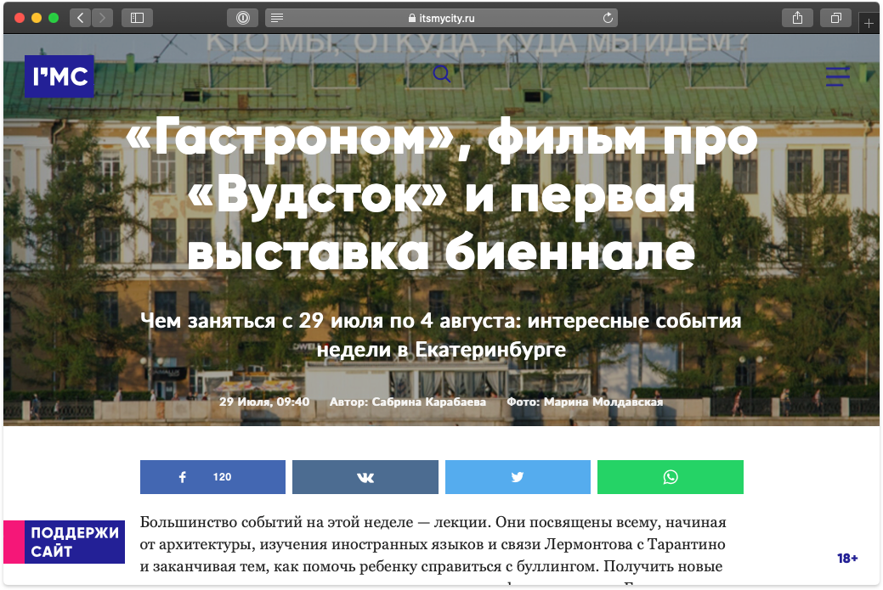Go forward to next page
Image resolution: width=883 pixels, height=590 pixels.
(102, 18)
